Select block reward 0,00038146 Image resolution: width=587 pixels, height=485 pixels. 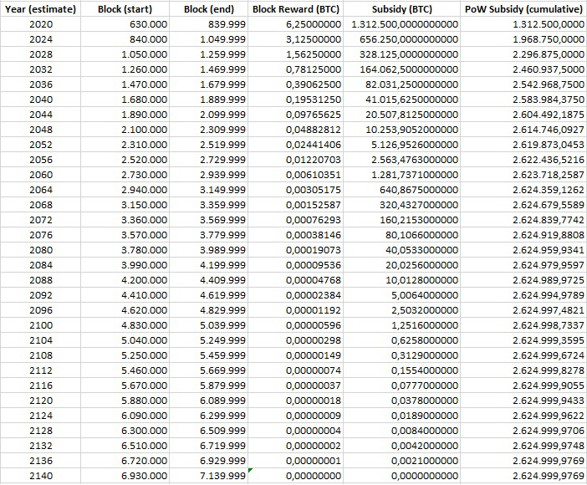296,235
